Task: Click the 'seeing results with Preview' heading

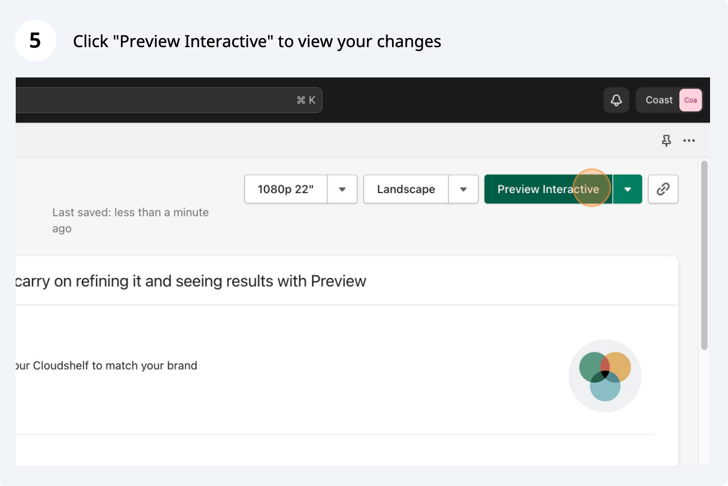Action: tap(271, 281)
